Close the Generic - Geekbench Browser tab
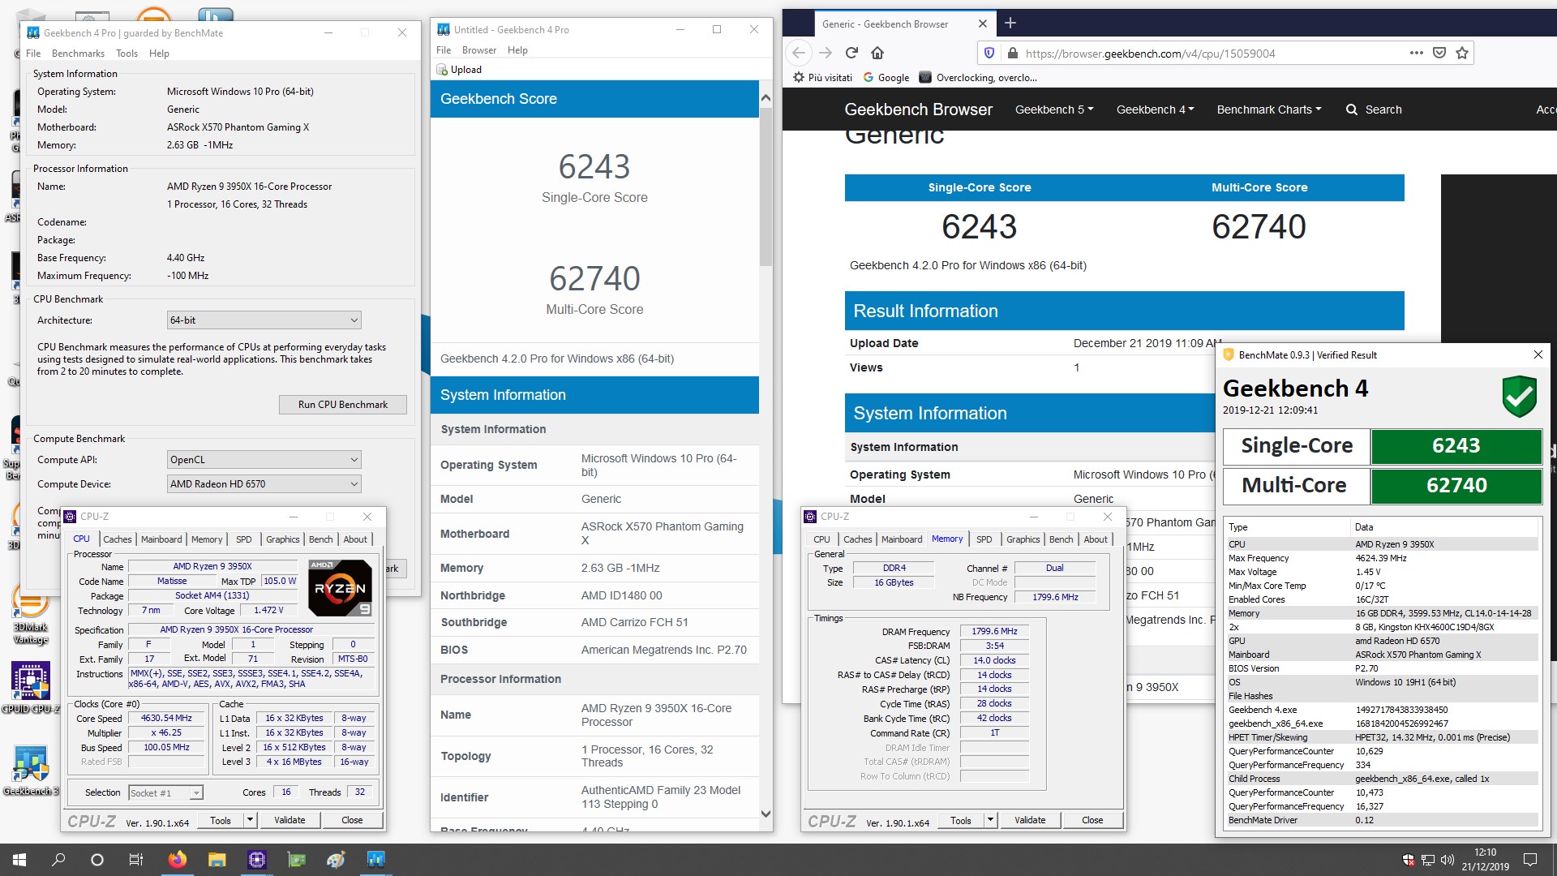The width and height of the screenshot is (1557, 876). [983, 24]
